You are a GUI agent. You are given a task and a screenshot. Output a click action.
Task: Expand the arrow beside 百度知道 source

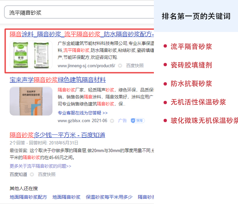click(x=32, y=174)
